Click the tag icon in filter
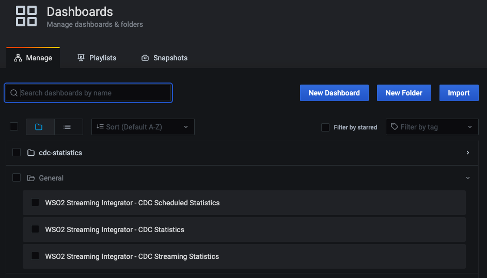 coord(395,126)
